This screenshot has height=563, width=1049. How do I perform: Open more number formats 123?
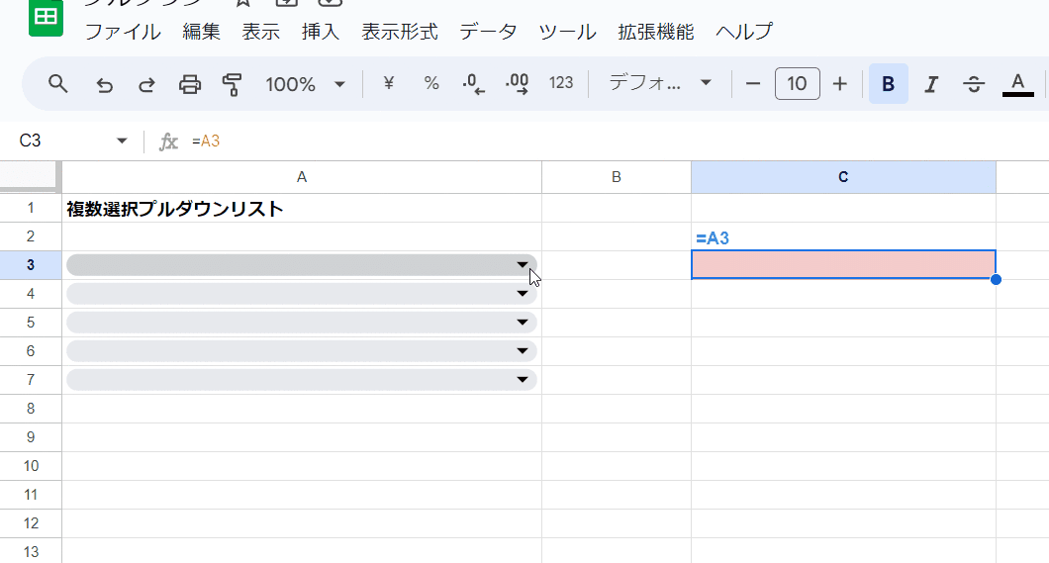(x=561, y=83)
